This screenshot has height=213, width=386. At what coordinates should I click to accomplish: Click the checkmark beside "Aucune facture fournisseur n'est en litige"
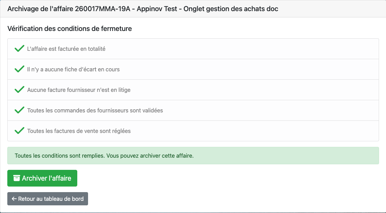pyautogui.click(x=19, y=90)
